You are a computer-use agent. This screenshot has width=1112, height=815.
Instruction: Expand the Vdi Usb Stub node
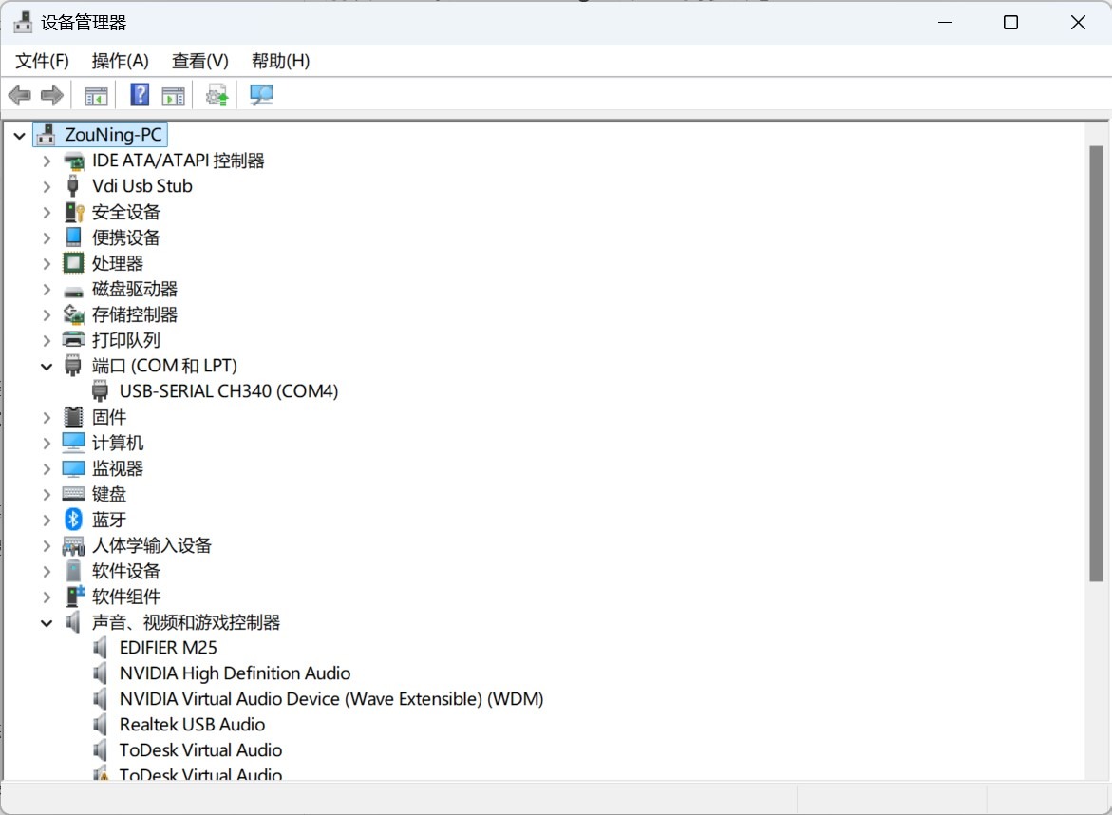[47, 186]
